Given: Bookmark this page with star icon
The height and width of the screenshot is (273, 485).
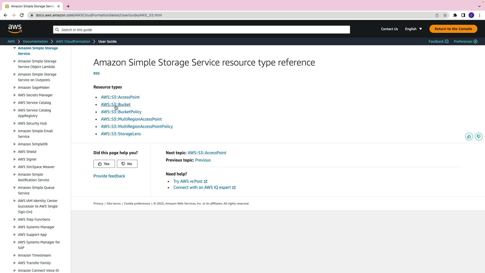Looking at the screenshot, I should (445, 15).
